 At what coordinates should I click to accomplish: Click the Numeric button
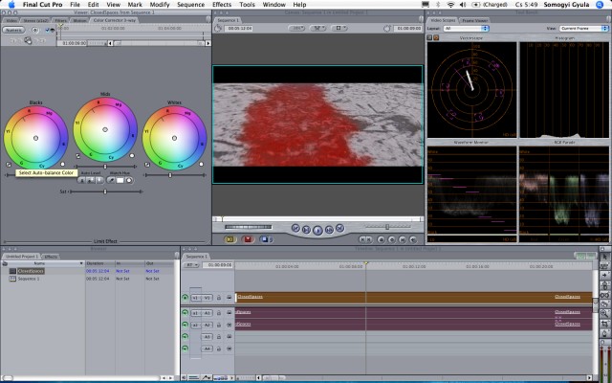tap(14, 30)
